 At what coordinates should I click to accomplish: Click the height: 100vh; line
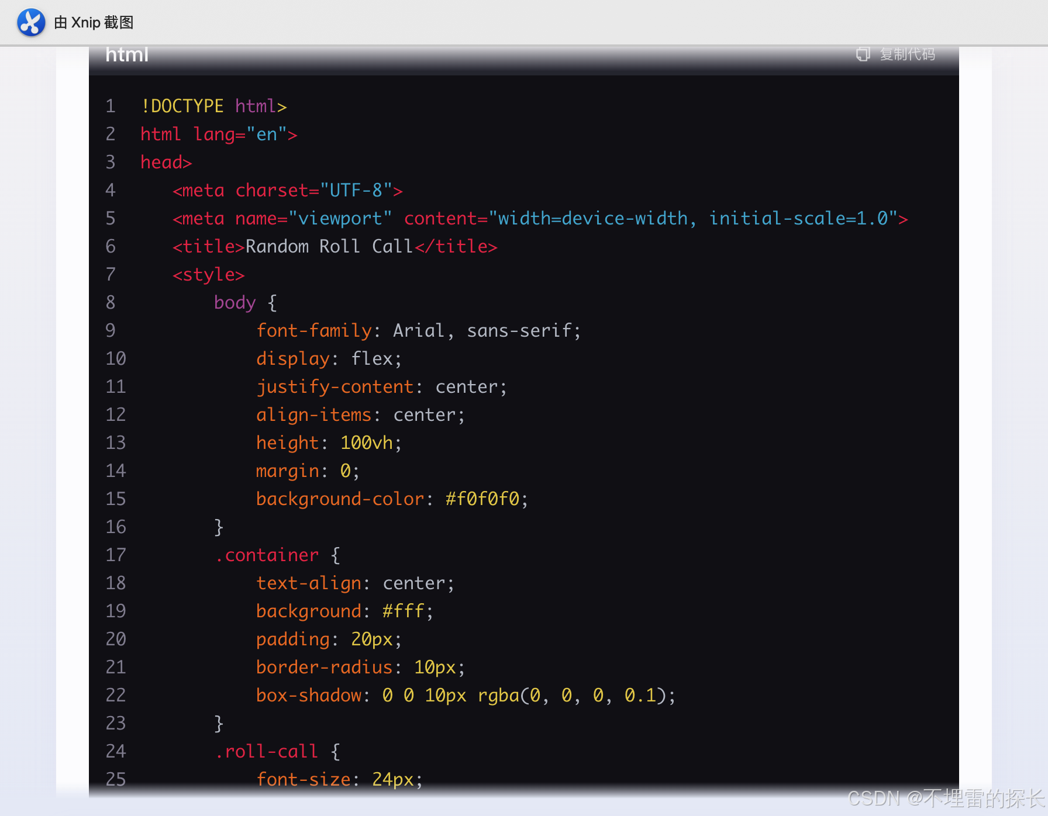coord(329,443)
